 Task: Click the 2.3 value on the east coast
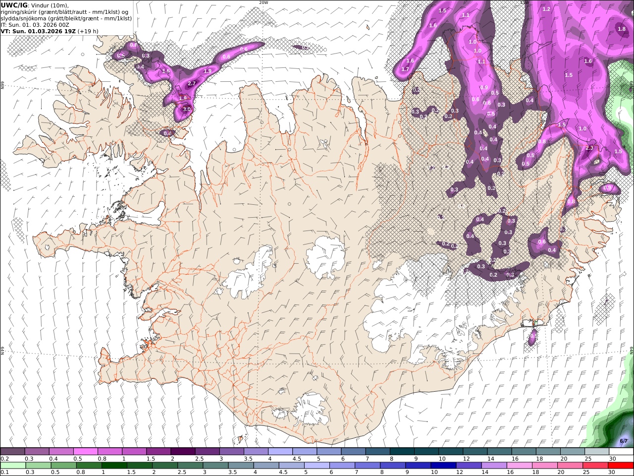coord(589,148)
